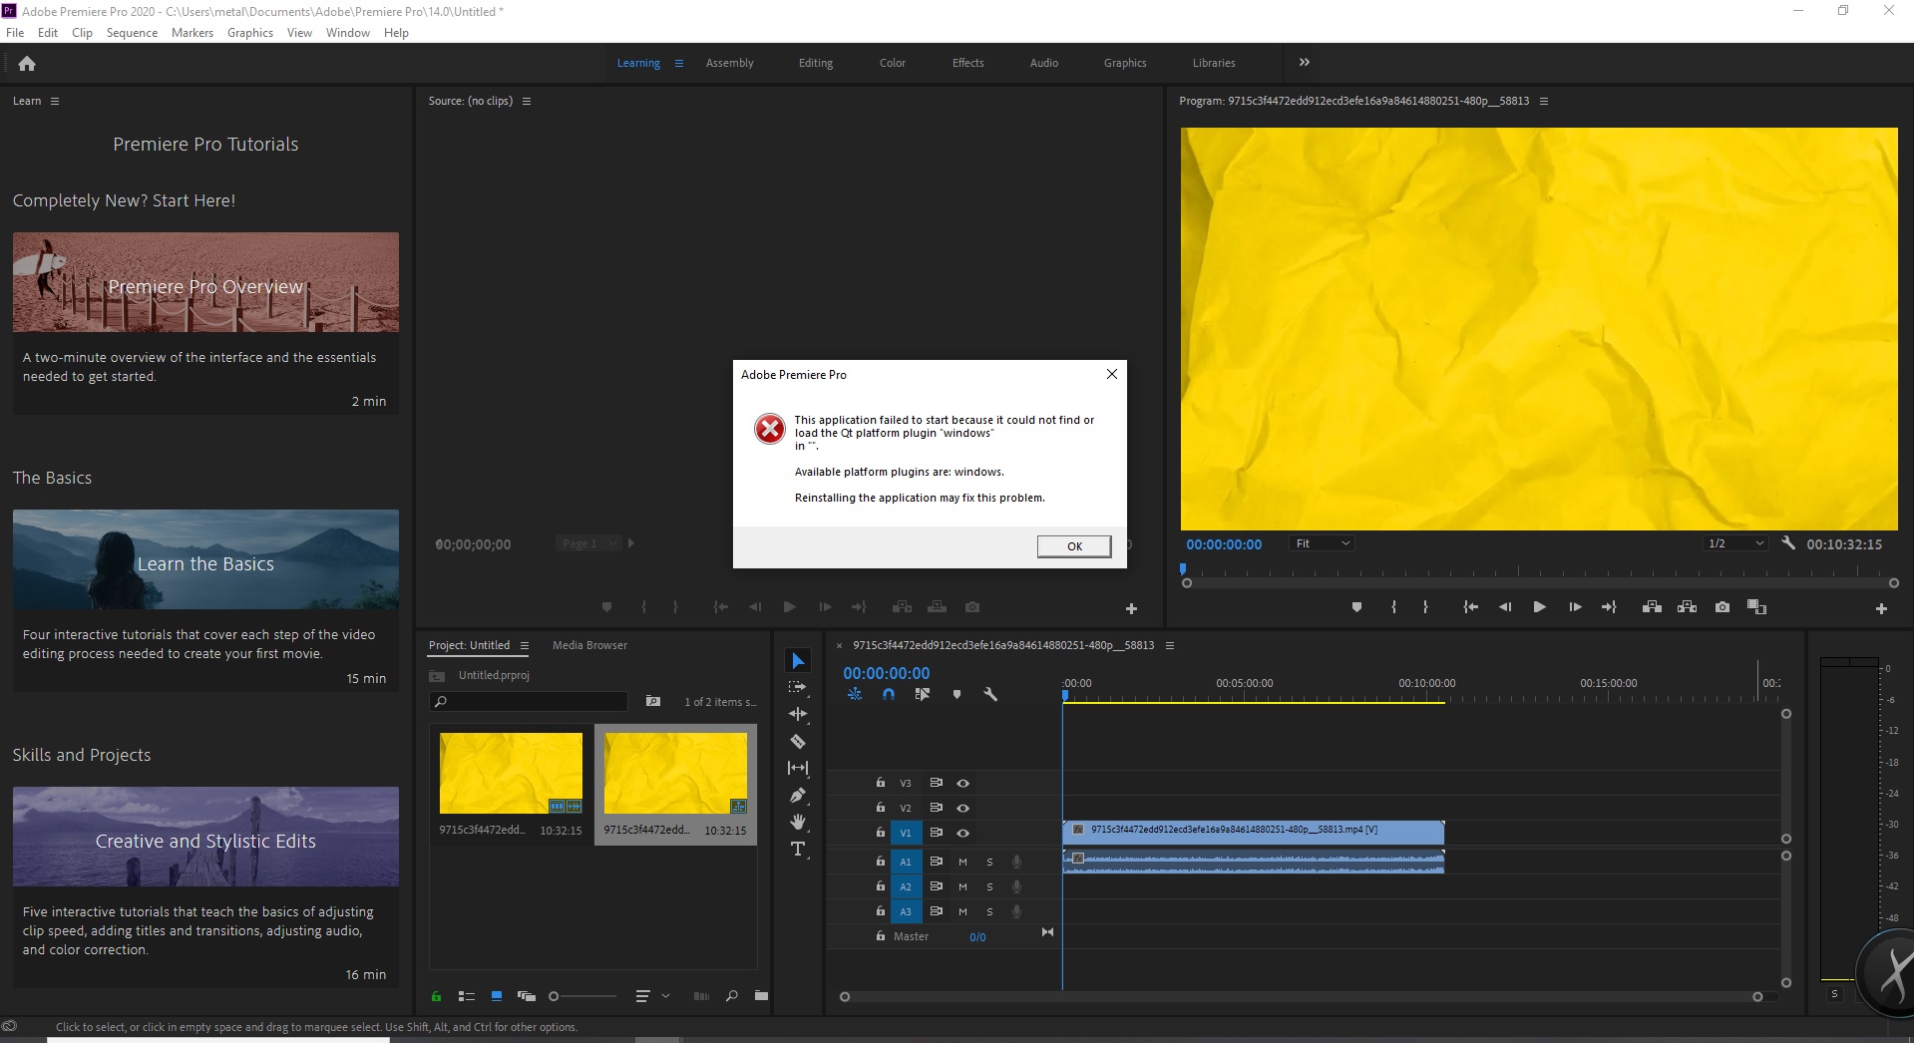1914x1043 pixels.
Task: Select the Razor tool
Action: tap(798, 741)
